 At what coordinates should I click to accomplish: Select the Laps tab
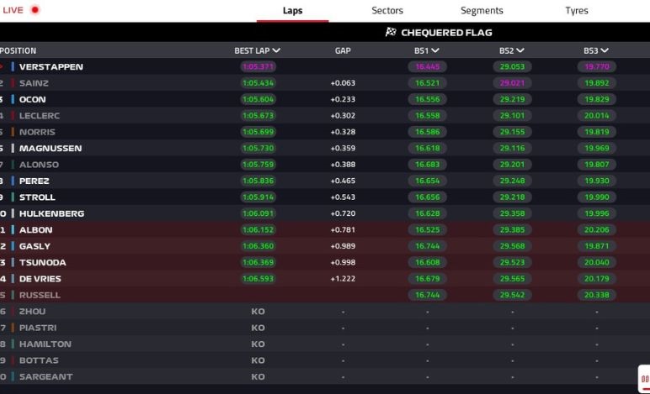point(292,11)
